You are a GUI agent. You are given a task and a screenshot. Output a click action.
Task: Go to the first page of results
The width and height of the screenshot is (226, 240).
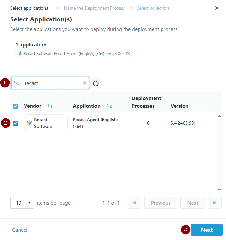click(x=134, y=203)
